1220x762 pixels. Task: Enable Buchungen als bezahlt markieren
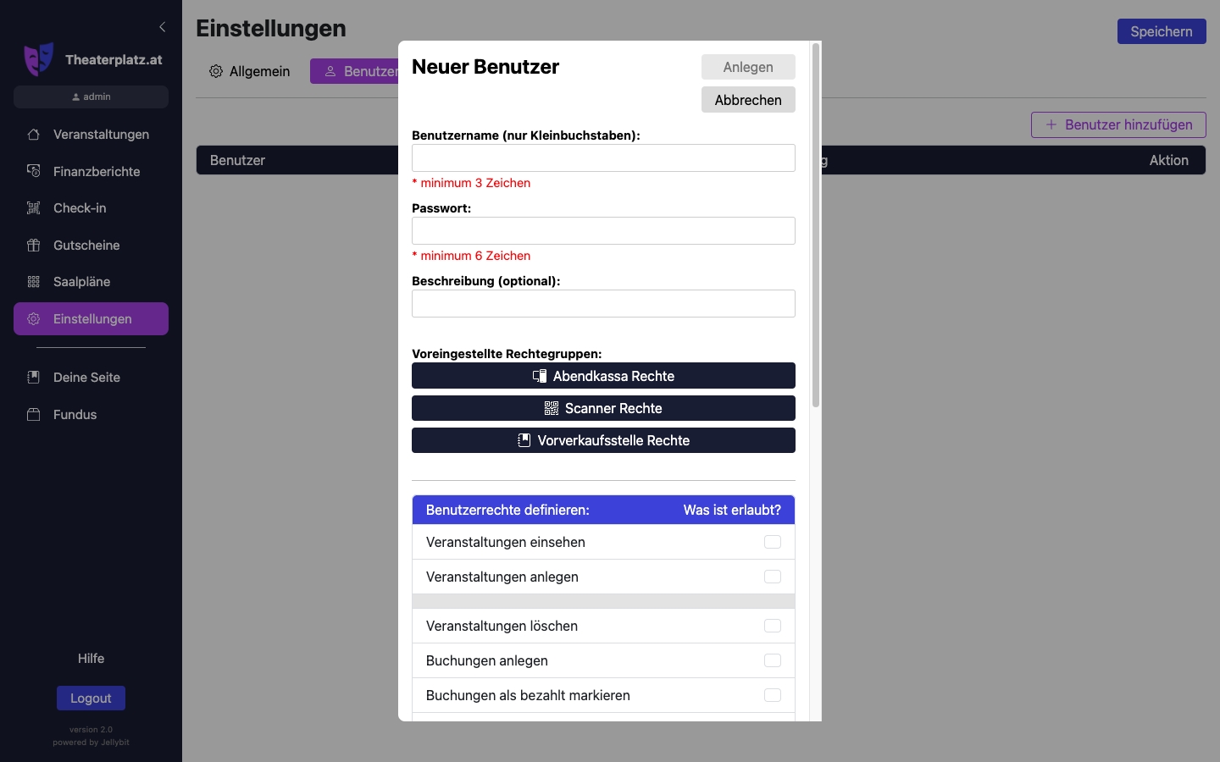click(773, 695)
